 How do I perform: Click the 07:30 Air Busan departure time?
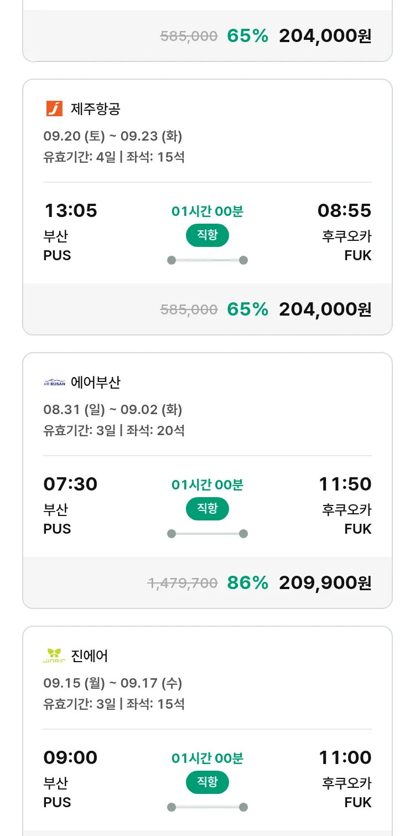tap(70, 484)
